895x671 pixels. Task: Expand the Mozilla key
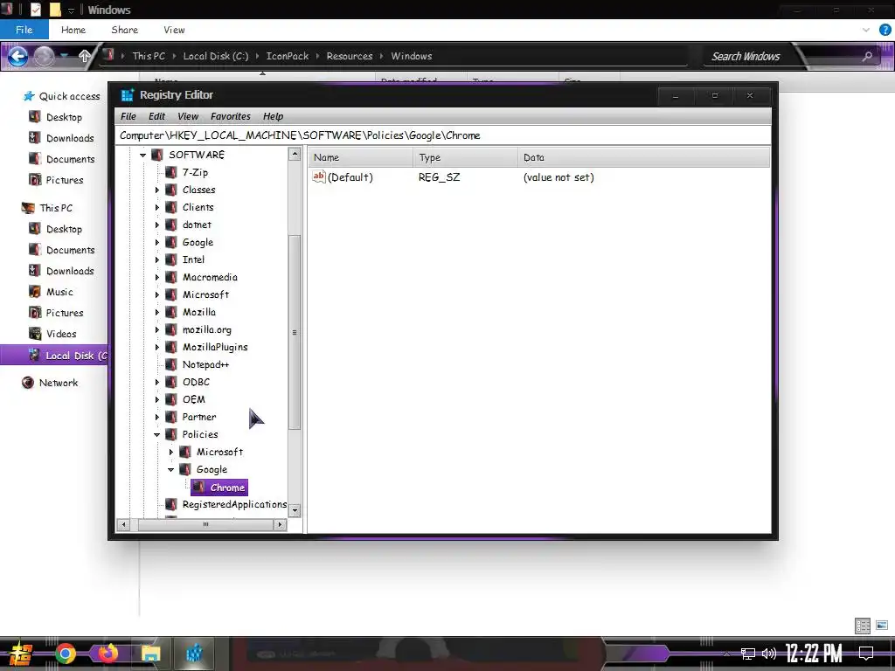pos(157,313)
